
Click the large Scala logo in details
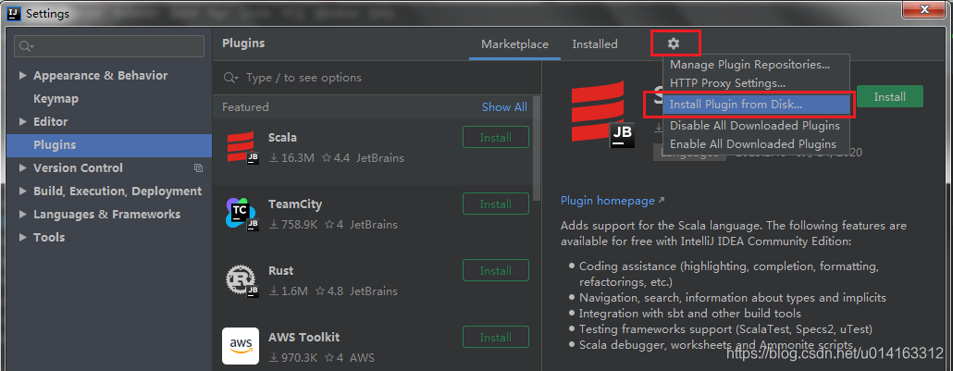[x=601, y=117]
